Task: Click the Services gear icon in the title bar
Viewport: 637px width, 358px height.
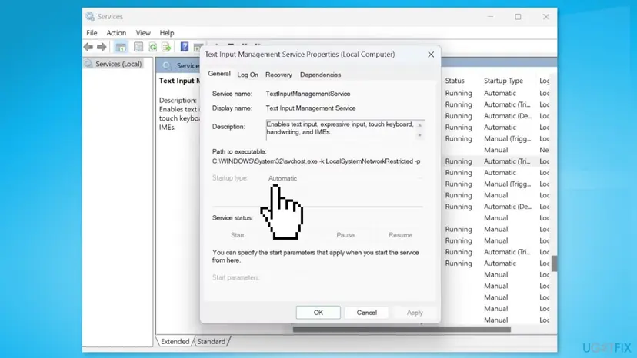Action: point(90,16)
